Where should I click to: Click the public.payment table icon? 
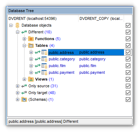pyautogui.click(x=44, y=72)
